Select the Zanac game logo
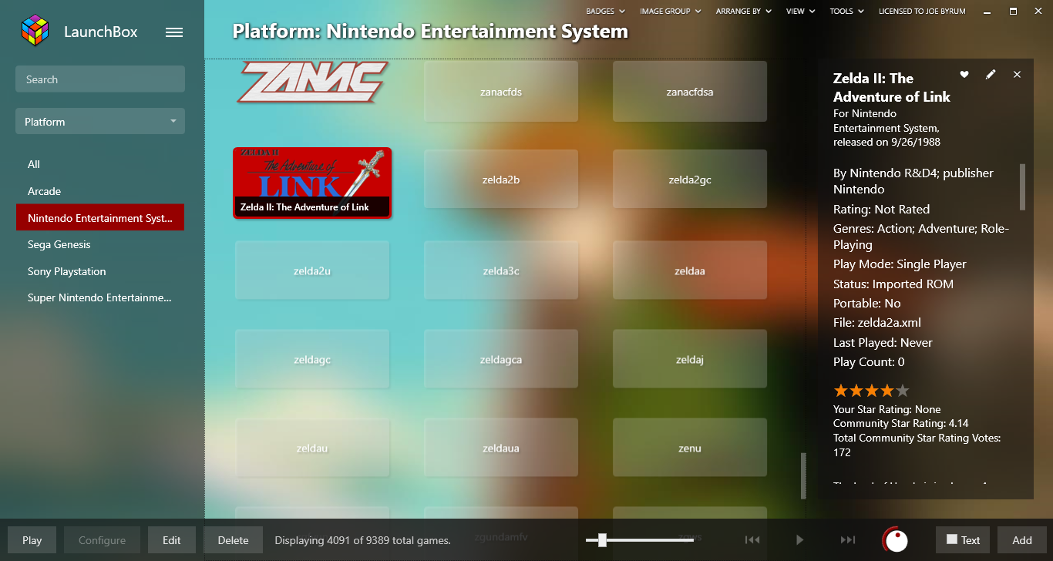This screenshot has width=1053, height=561. [312, 82]
